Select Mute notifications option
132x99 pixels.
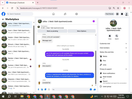click(x=113, y=73)
